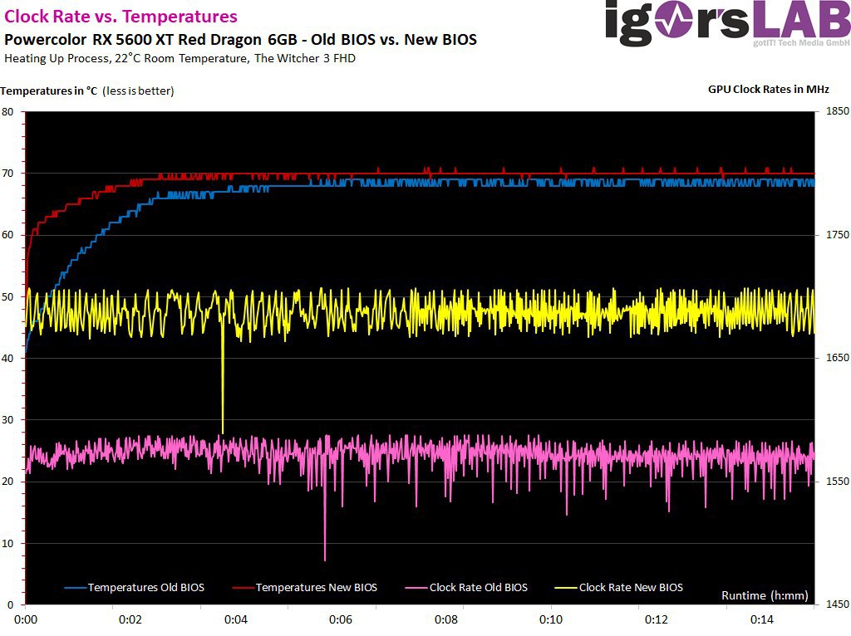Click the 0:02 runtime tick label
Screen dimensions: 851x636
click(130, 619)
